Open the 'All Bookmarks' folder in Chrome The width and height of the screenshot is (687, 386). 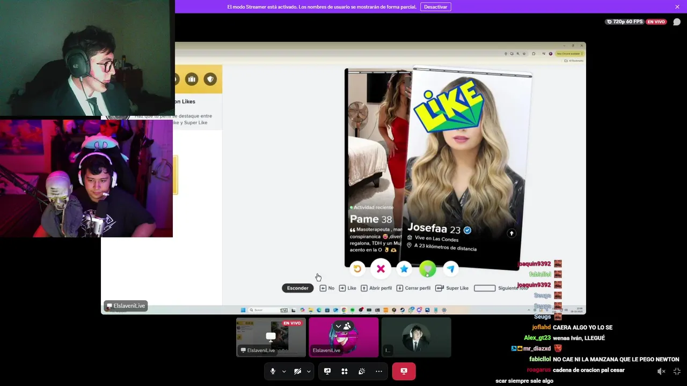pos(573,61)
